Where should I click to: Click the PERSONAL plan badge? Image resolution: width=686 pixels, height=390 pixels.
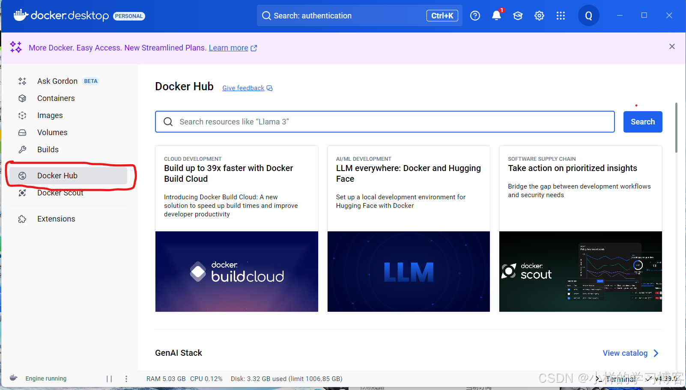pos(129,16)
